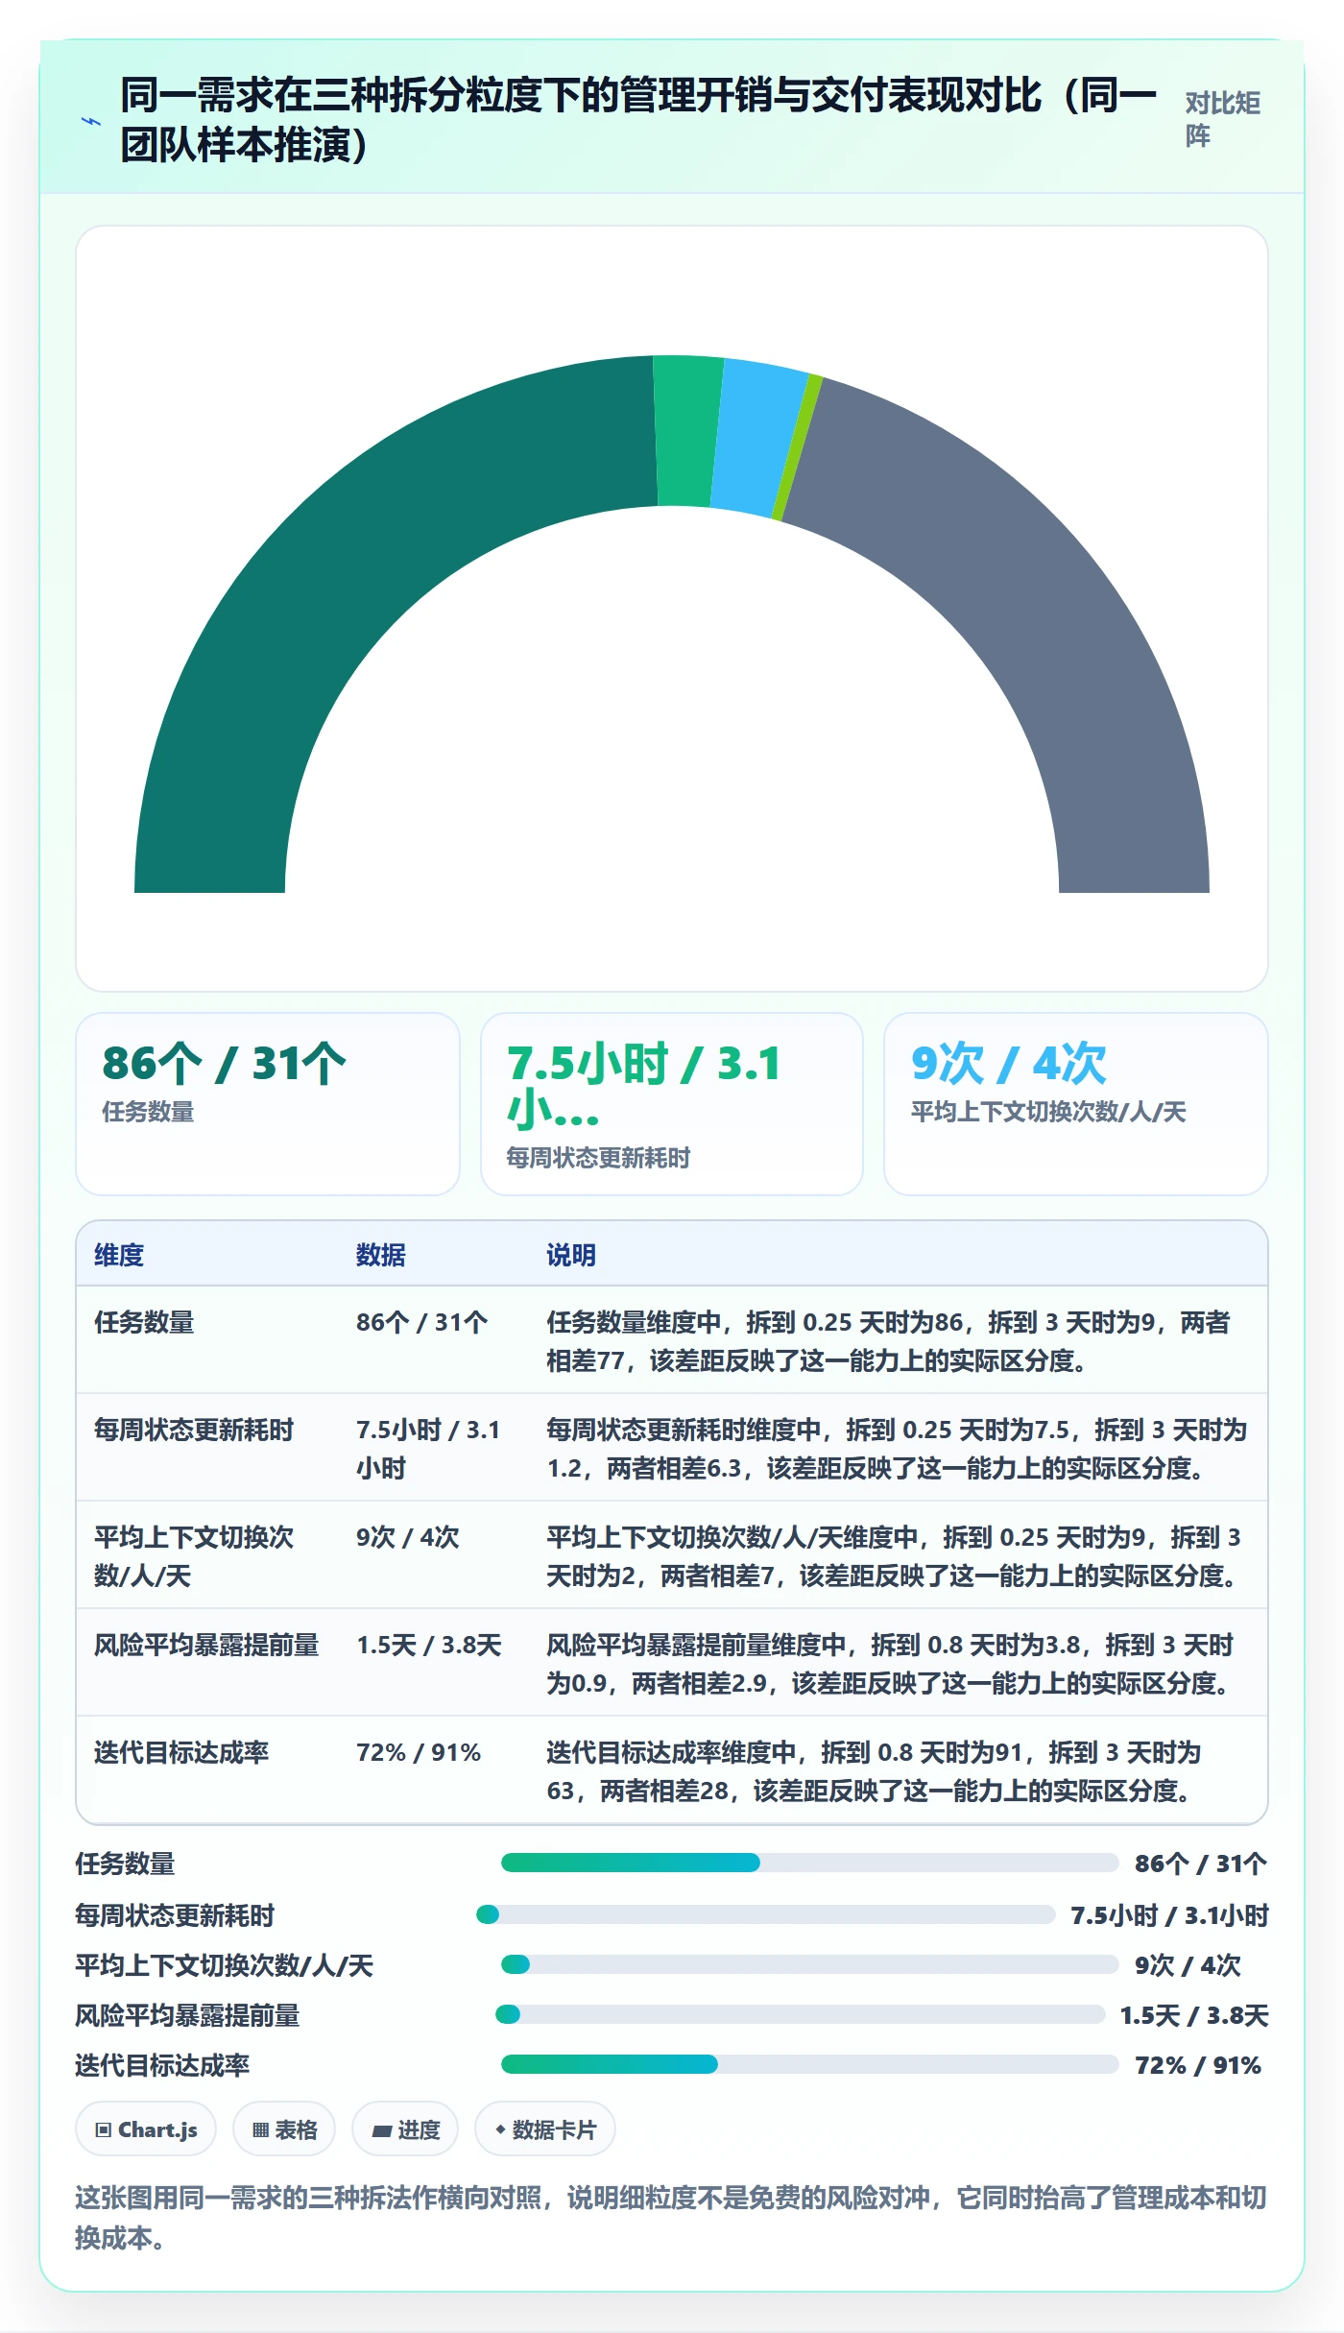Click the 进度 tag chip
The height and width of the screenshot is (2333, 1344).
(405, 2129)
